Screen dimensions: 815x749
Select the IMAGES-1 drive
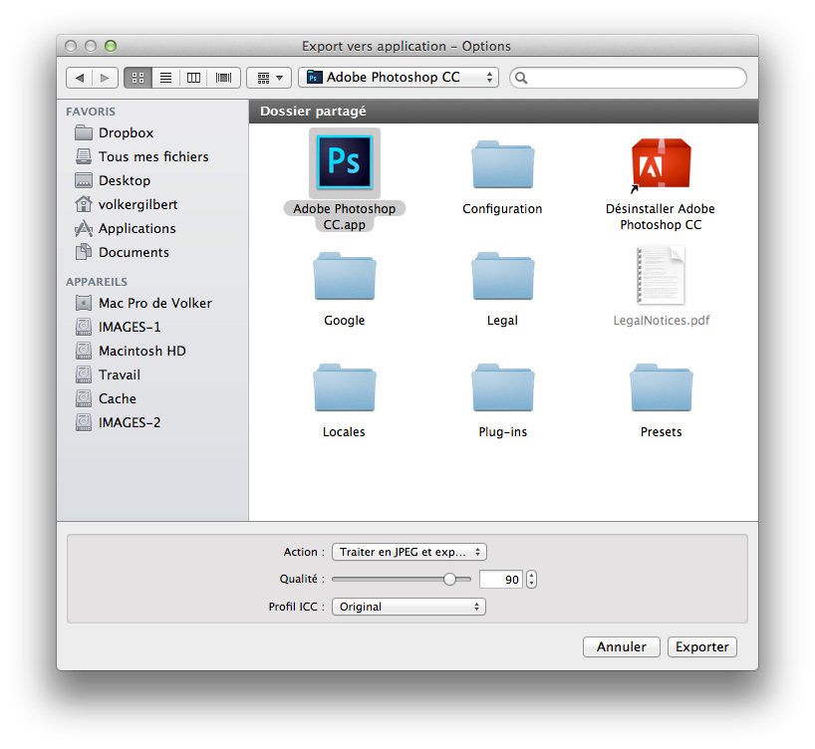118,327
